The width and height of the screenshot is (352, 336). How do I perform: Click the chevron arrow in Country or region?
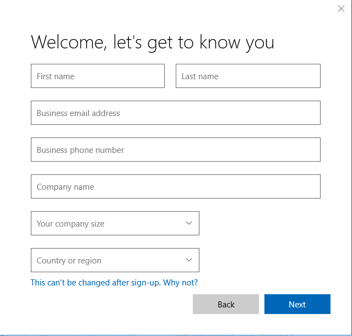(x=189, y=260)
